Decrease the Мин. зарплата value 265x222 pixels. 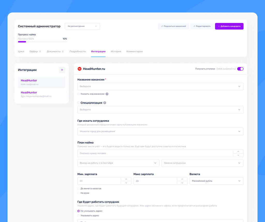point(126,183)
